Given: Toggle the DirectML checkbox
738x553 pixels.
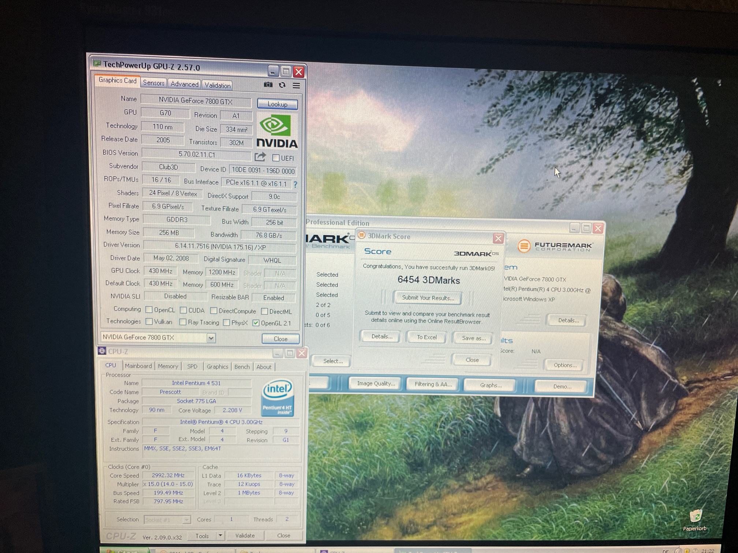Looking at the screenshot, I should [x=264, y=311].
